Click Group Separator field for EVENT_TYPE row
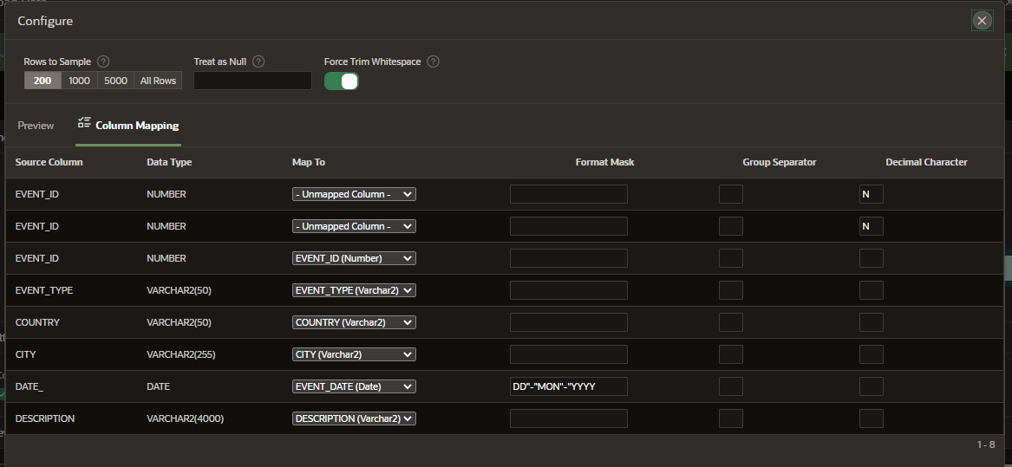This screenshot has width=1012, height=467. [x=731, y=290]
